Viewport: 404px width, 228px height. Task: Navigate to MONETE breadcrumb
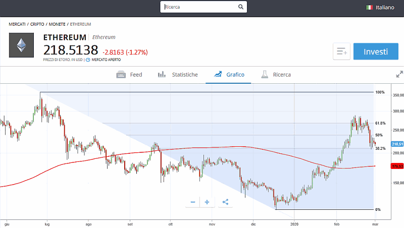(58, 24)
